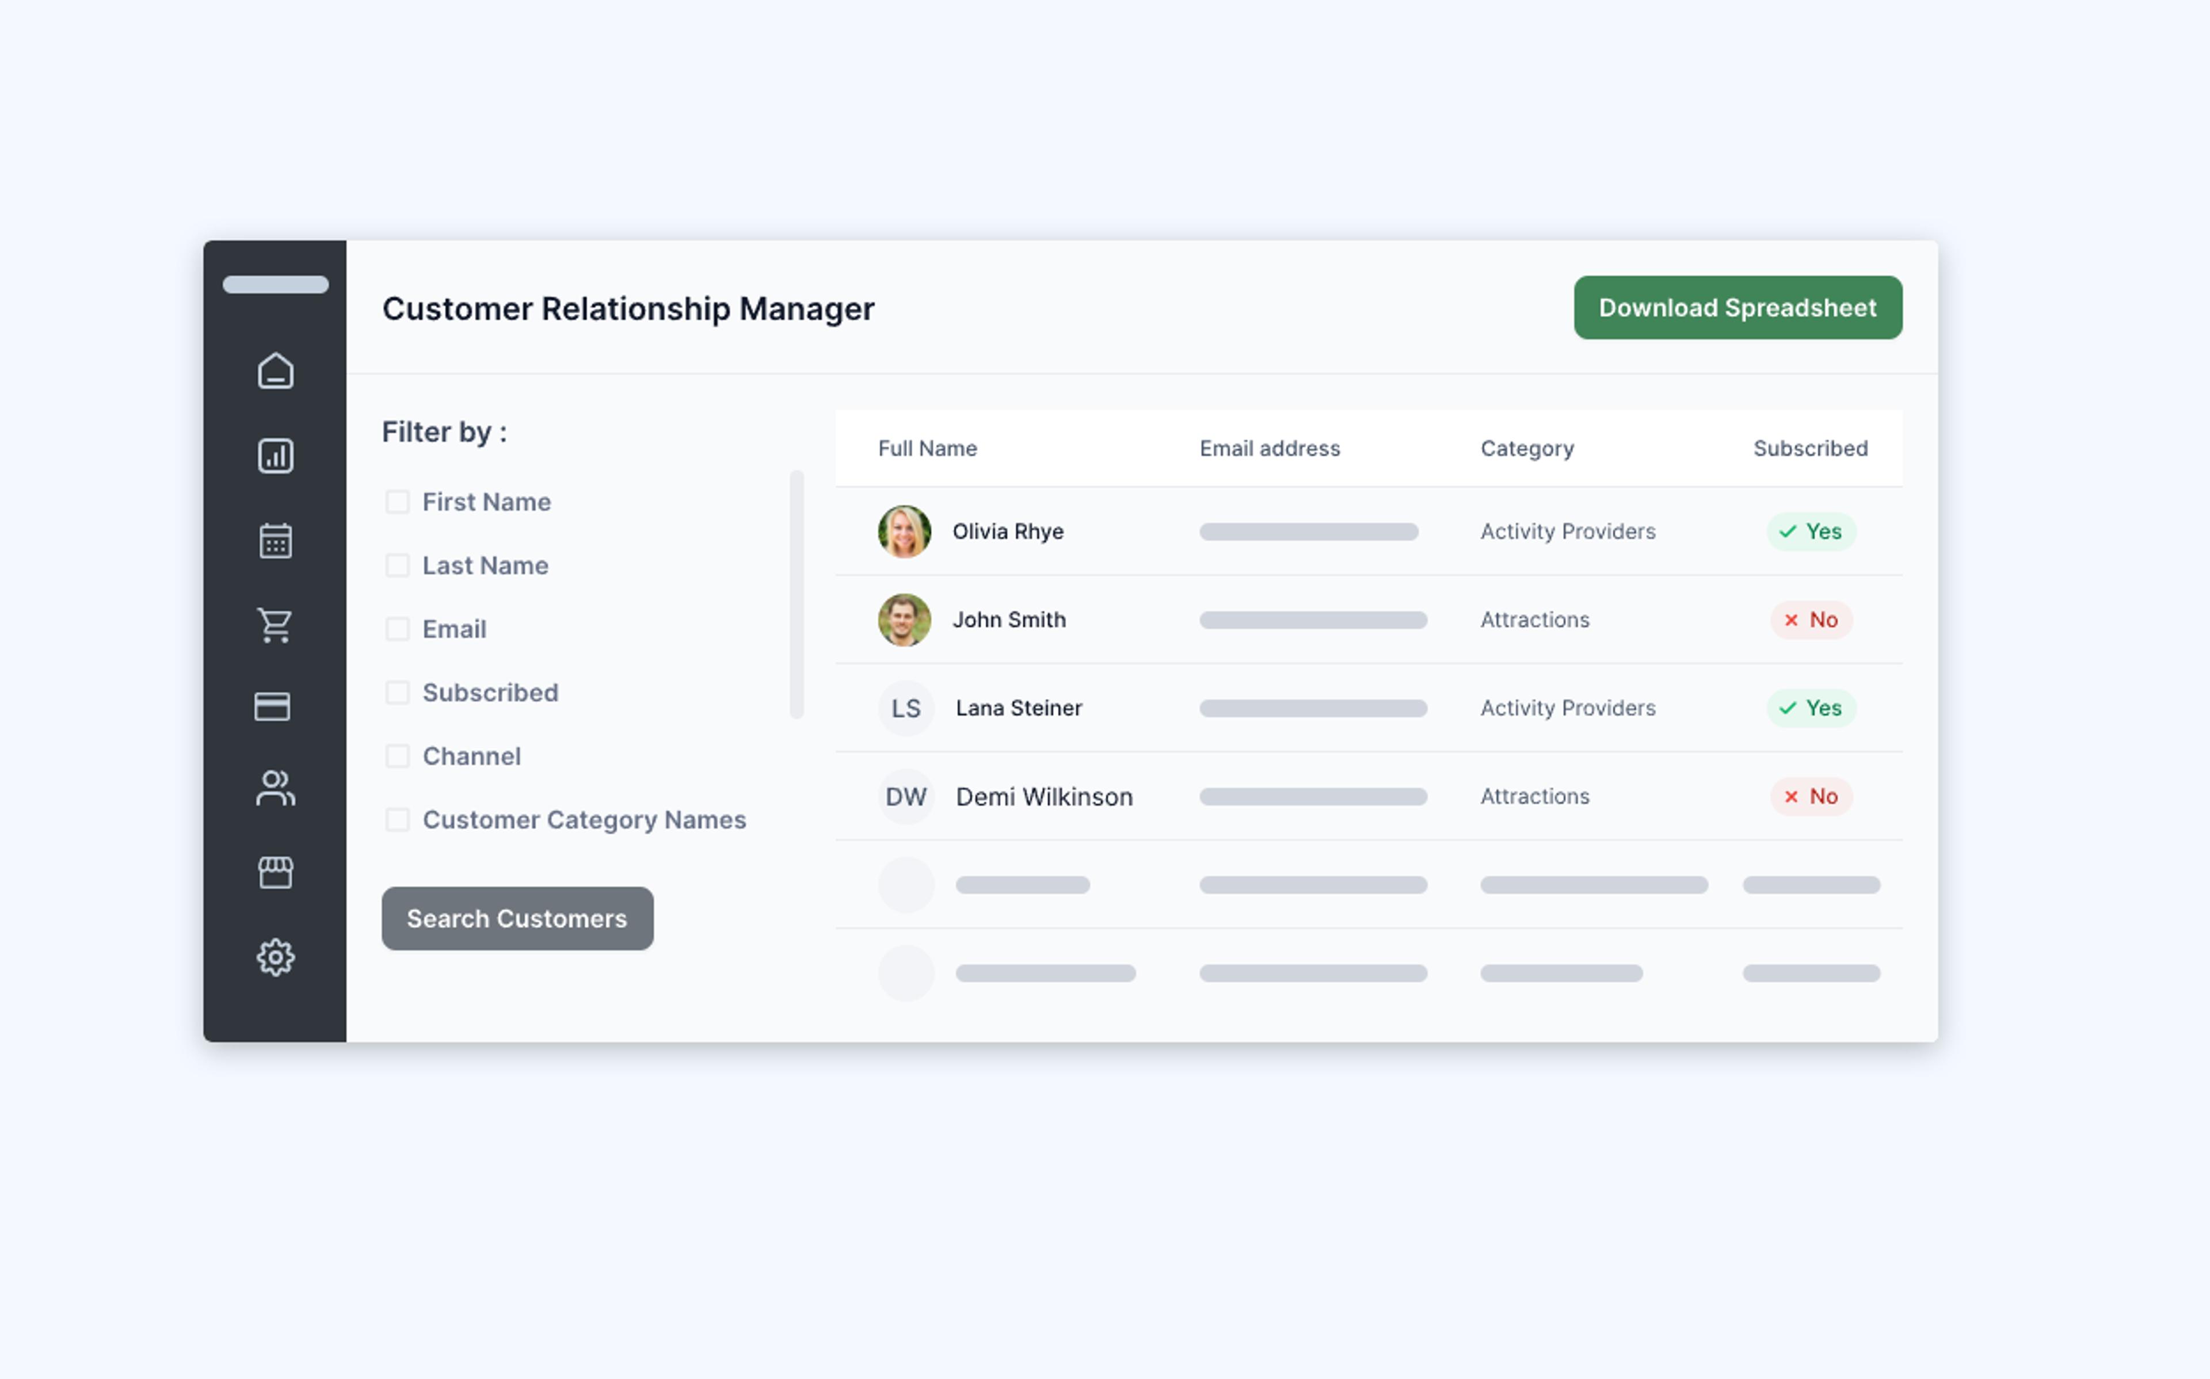The width and height of the screenshot is (2210, 1379).
Task: Click John Smith's avatar photo
Action: [x=905, y=620]
